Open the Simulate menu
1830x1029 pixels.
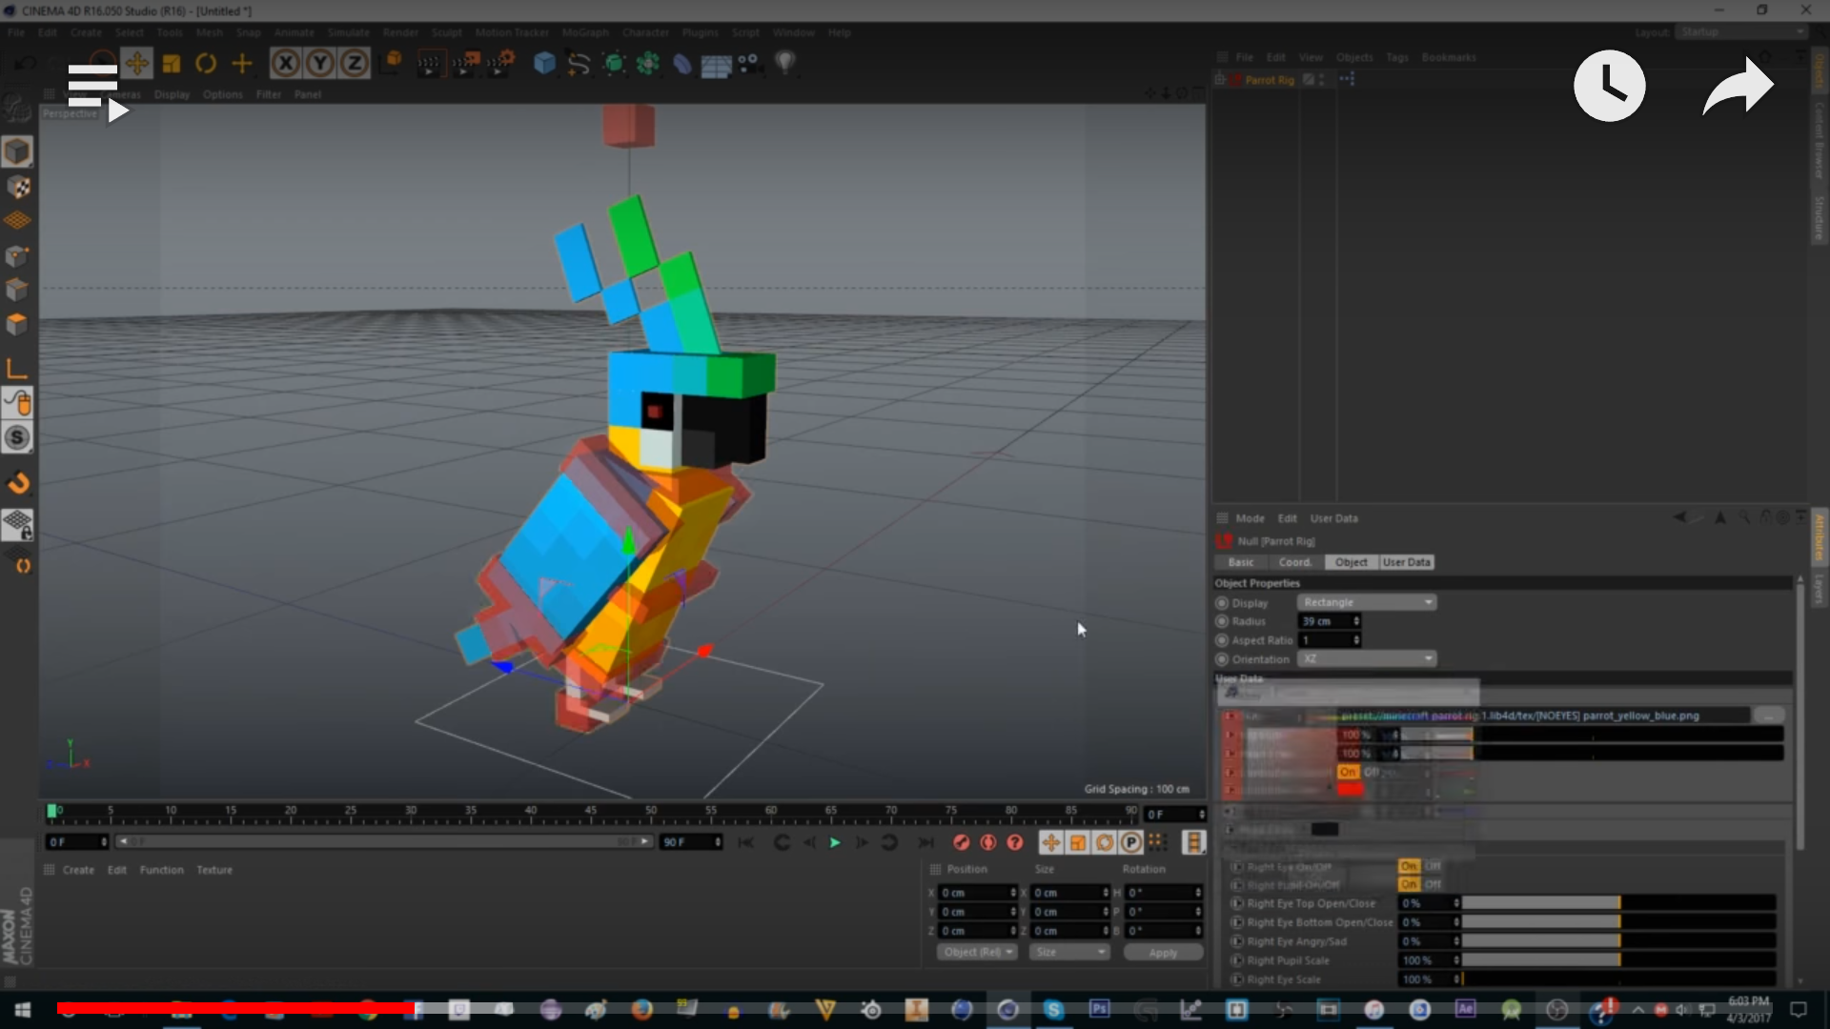[x=348, y=32]
